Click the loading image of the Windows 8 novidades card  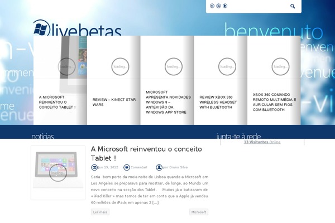pyautogui.click(x=174, y=66)
